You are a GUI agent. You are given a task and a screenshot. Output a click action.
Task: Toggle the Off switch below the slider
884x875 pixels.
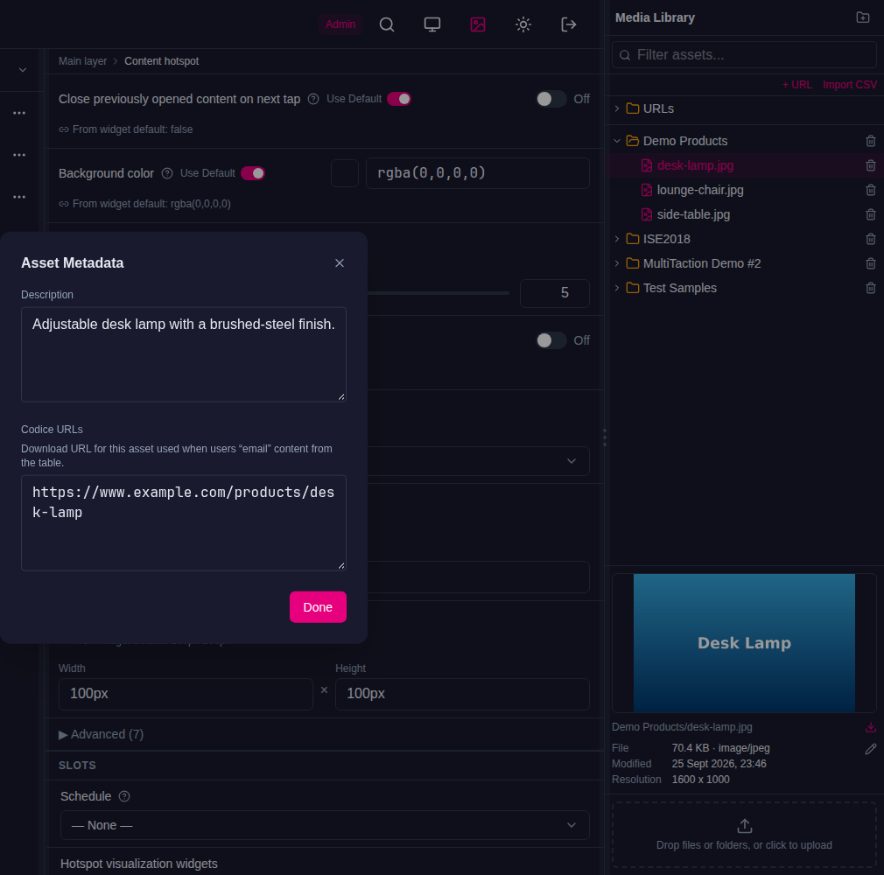(x=551, y=340)
